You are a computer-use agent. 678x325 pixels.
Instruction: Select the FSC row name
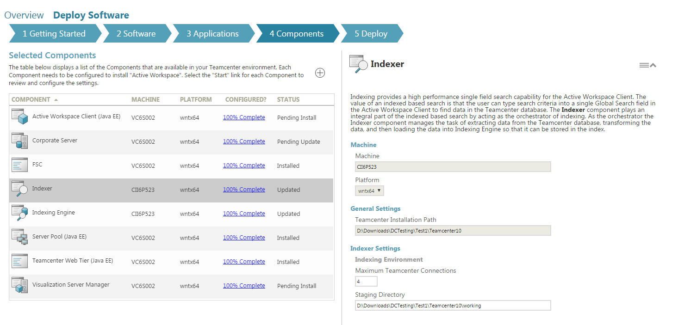point(37,165)
